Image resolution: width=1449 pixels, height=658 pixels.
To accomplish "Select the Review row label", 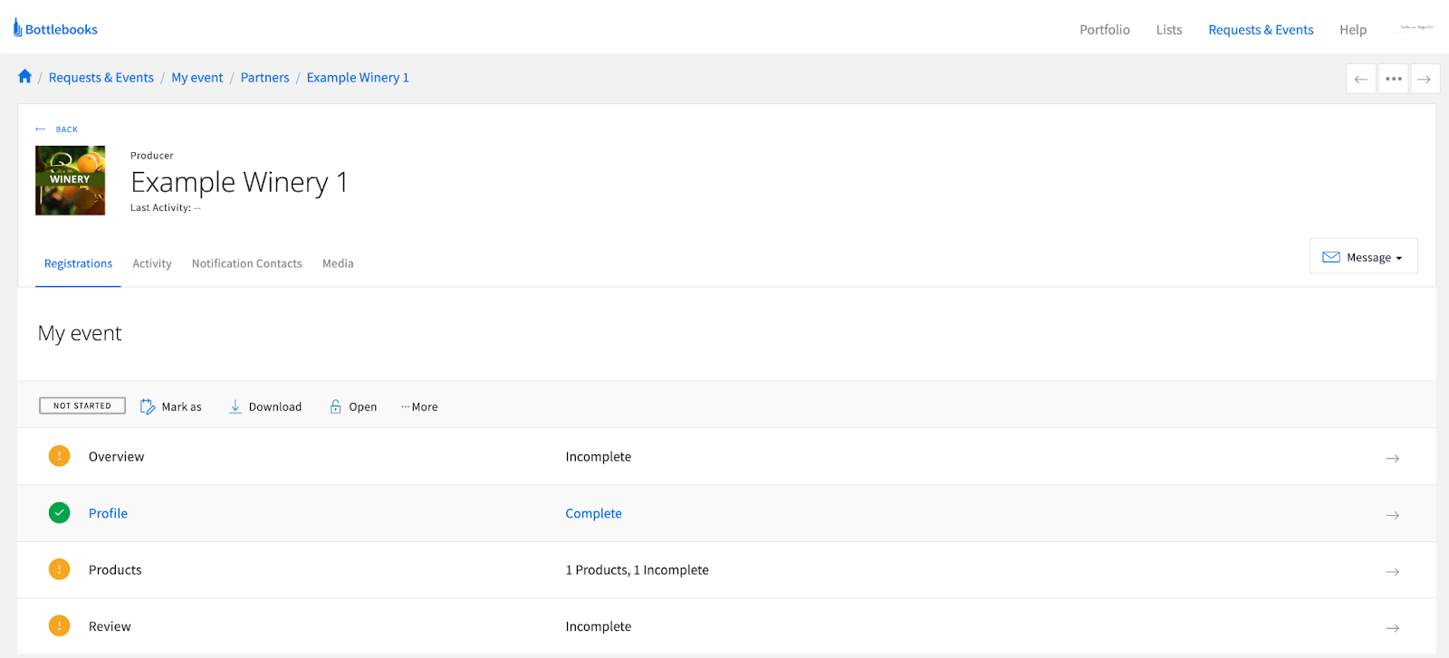I will pos(110,626).
